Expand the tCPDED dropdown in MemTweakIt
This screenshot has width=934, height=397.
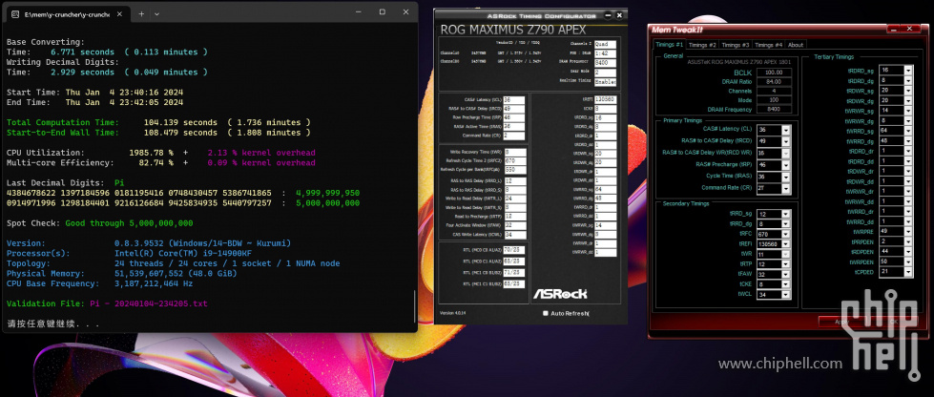[908, 272]
